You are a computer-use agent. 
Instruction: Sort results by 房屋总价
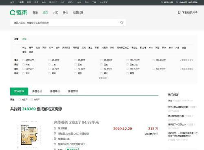(37, 91)
